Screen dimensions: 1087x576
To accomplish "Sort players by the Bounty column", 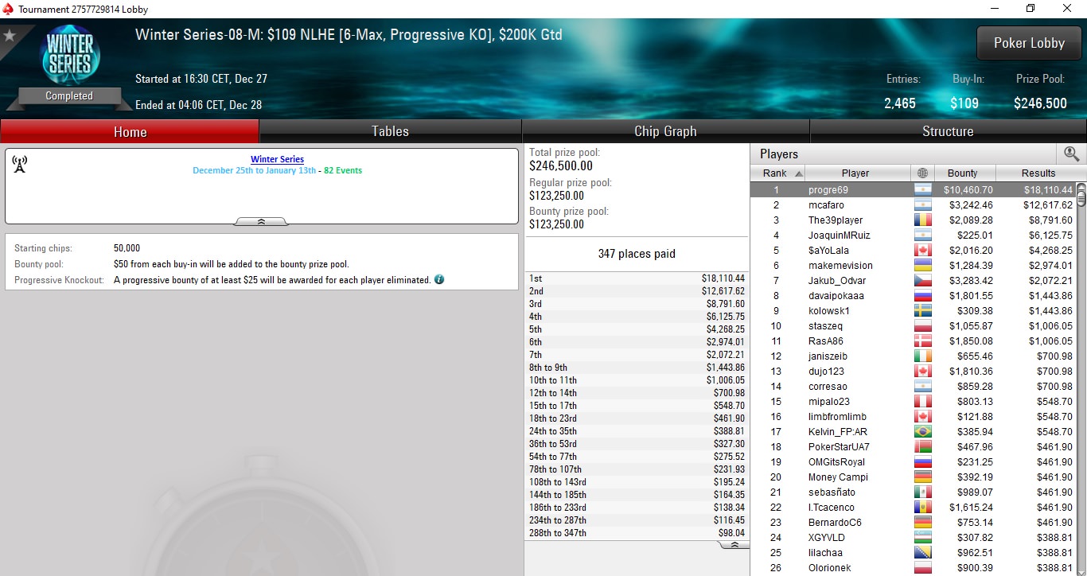I will pos(962,173).
